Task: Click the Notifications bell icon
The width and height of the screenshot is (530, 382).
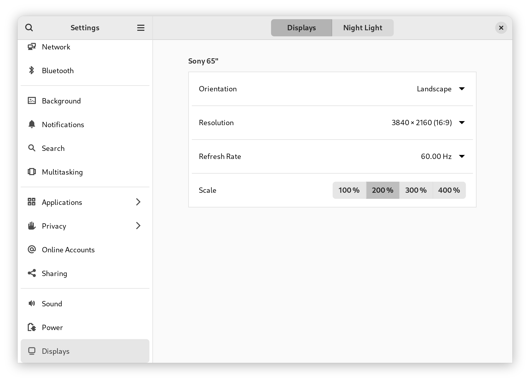Action: coord(32,124)
